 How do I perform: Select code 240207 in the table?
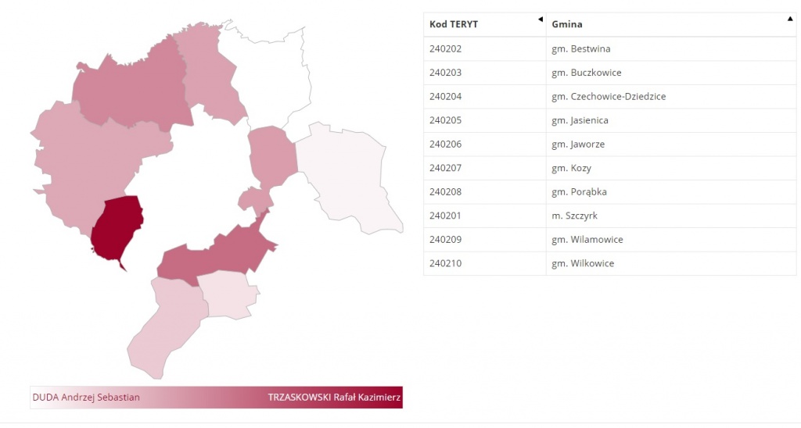point(445,168)
